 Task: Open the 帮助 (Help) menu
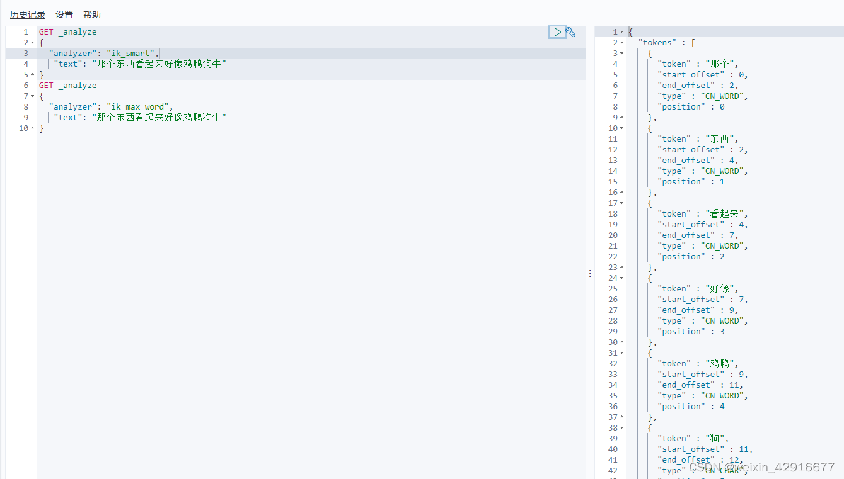[91, 14]
